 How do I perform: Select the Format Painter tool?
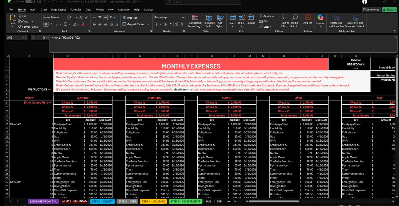point(28,27)
